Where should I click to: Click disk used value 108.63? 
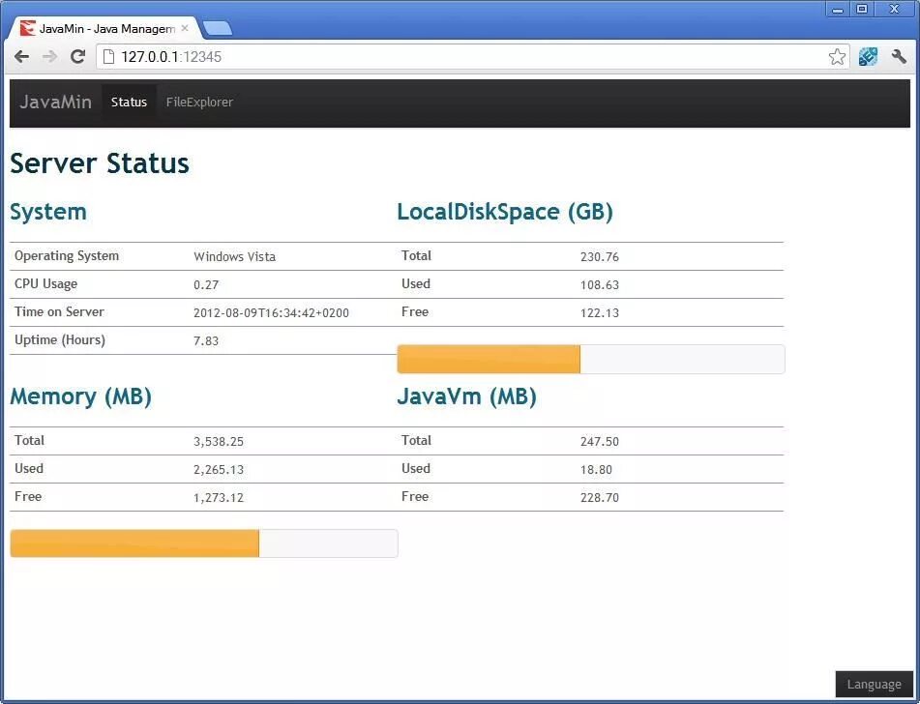click(x=600, y=285)
